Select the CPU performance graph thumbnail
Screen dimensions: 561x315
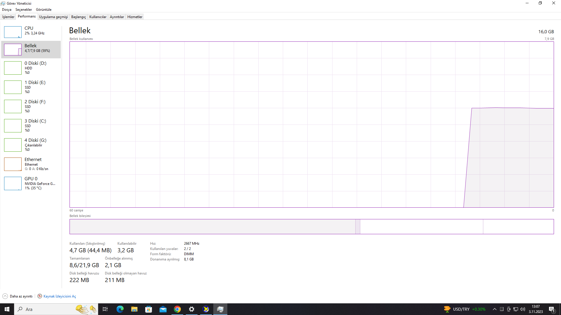pos(13,32)
